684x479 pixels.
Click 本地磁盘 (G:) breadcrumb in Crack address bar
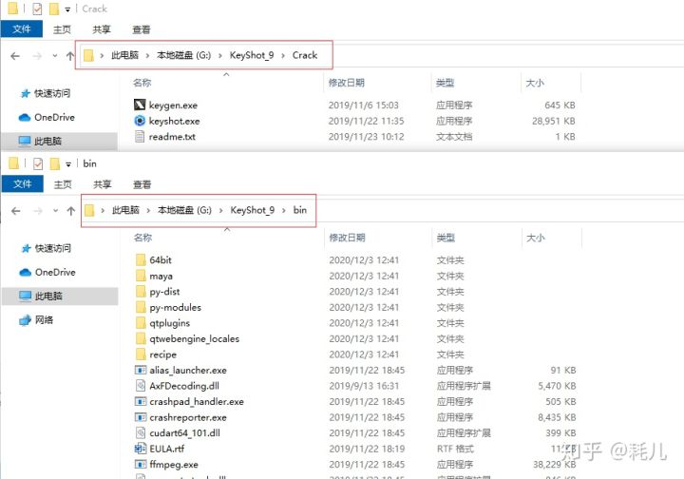pos(183,55)
